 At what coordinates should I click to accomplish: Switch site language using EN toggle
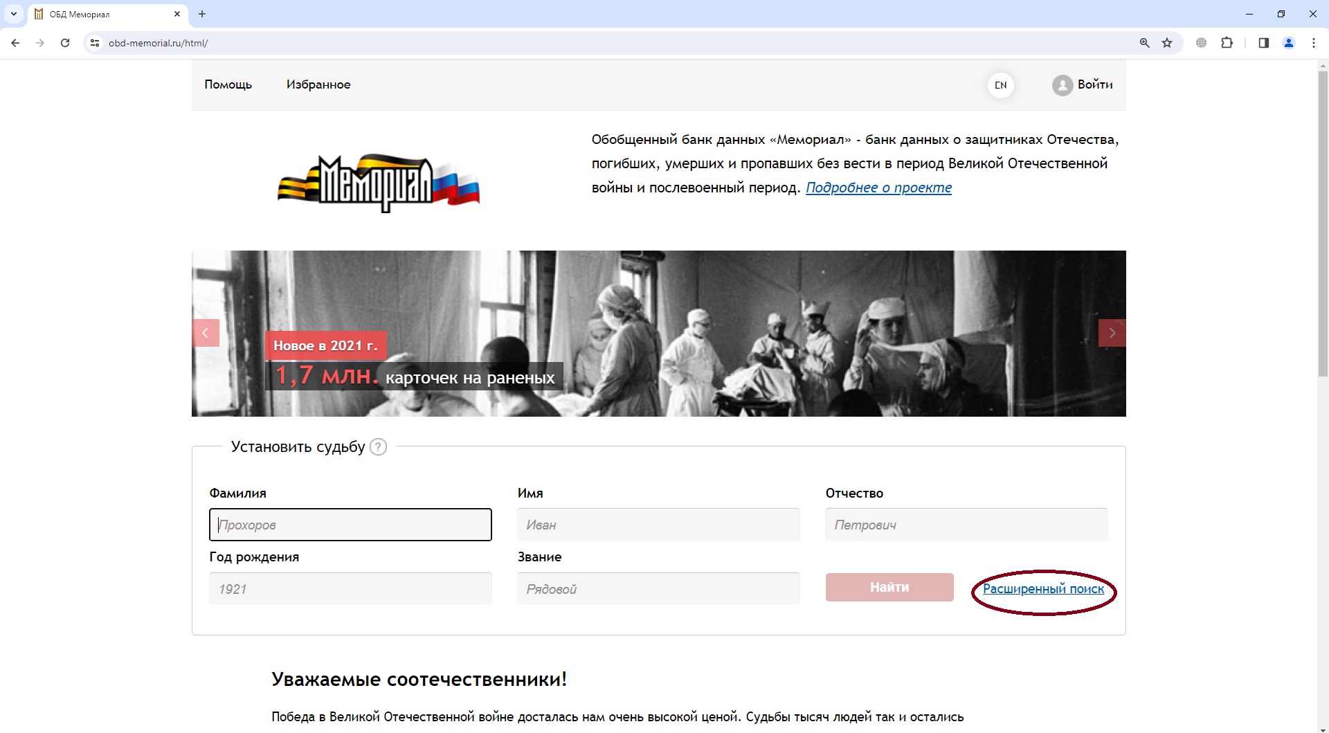pos(1001,84)
